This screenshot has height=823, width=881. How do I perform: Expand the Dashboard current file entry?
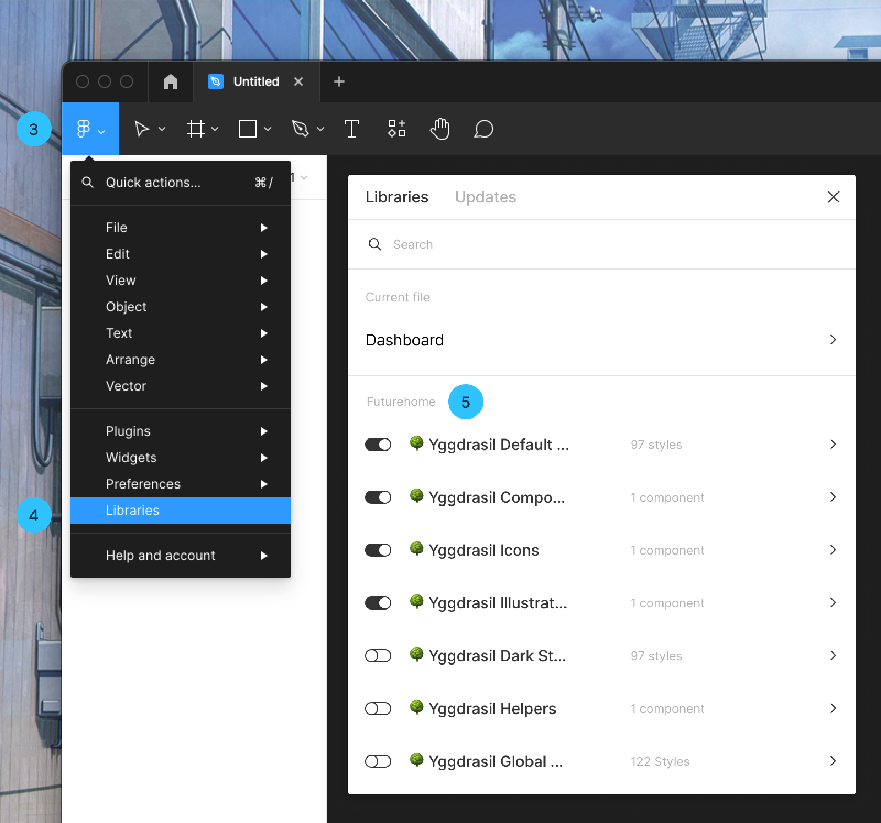832,340
